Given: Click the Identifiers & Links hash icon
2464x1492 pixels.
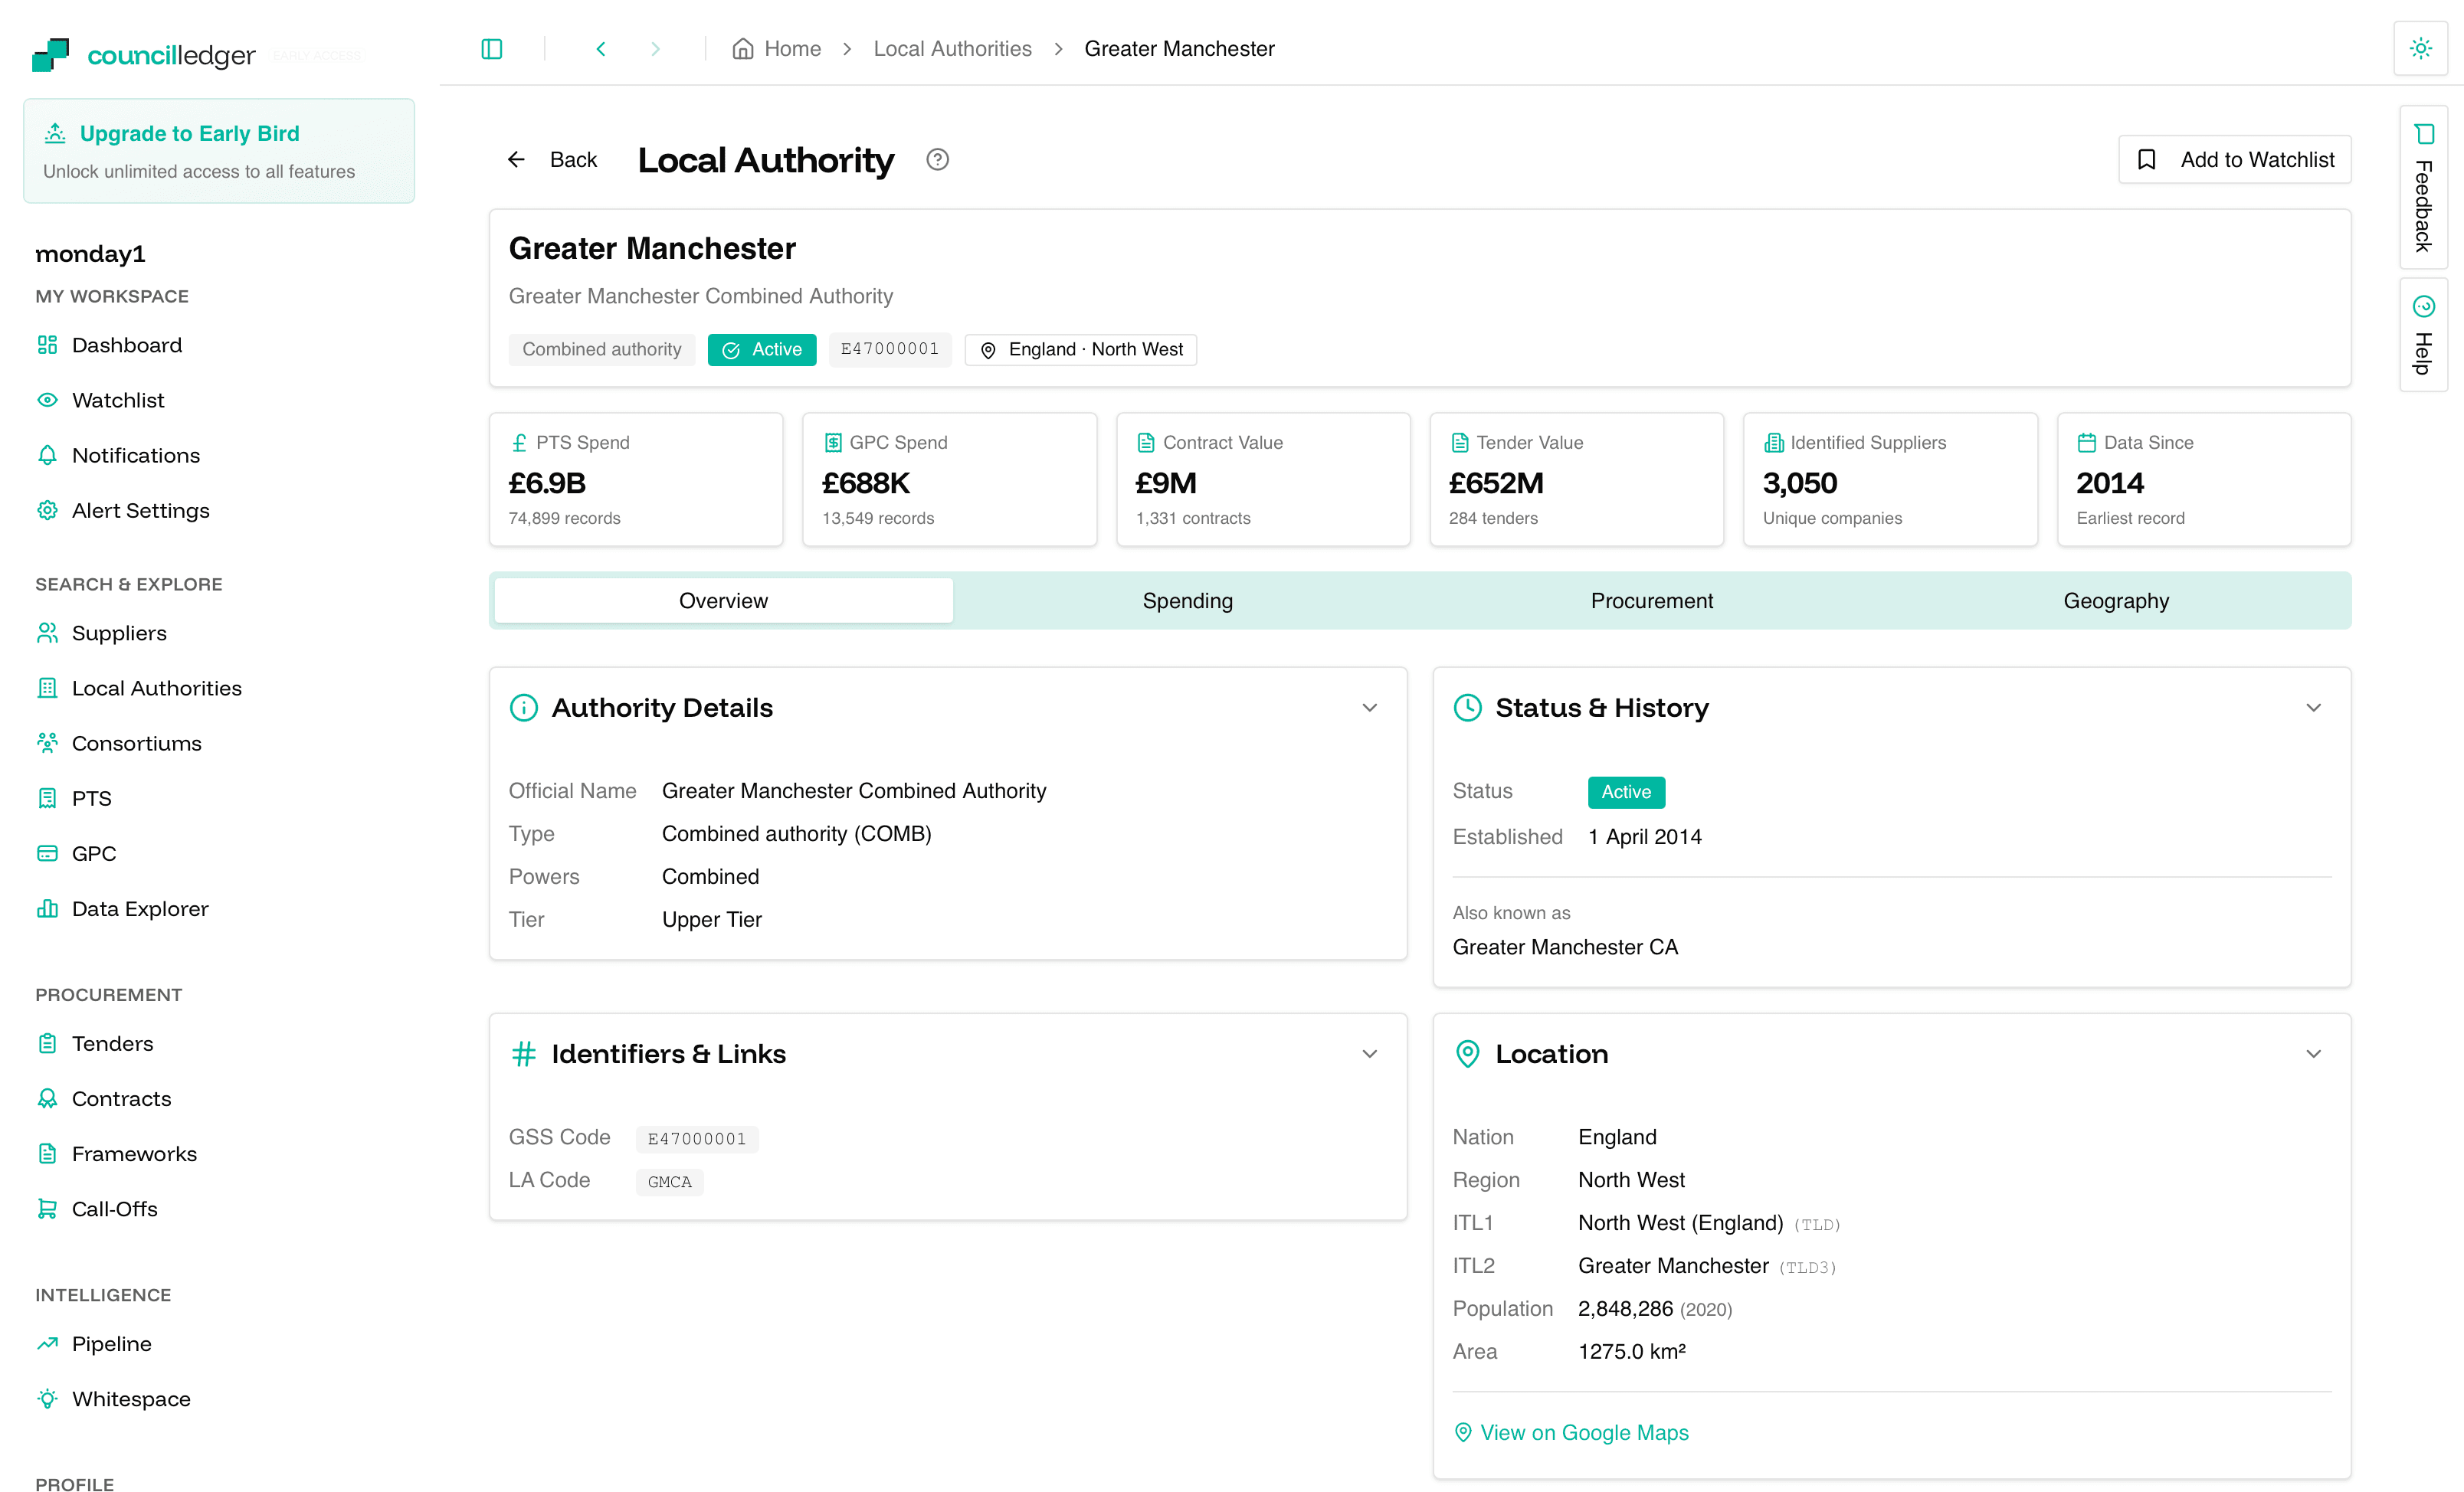Looking at the screenshot, I should coord(524,1054).
